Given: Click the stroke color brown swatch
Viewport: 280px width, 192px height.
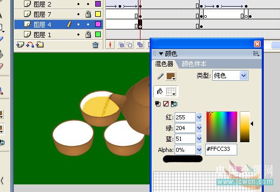Looking at the screenshot, I should tap(171, 76).
